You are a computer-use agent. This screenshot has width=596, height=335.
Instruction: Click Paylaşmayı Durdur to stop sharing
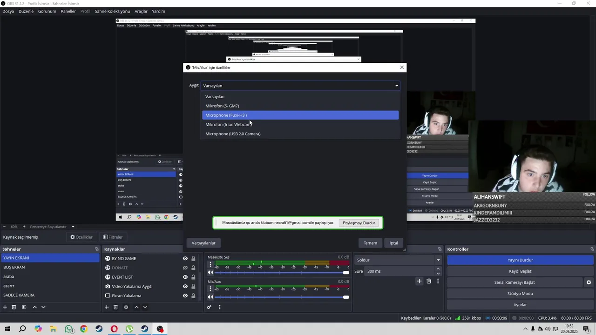tap(359, 223)
